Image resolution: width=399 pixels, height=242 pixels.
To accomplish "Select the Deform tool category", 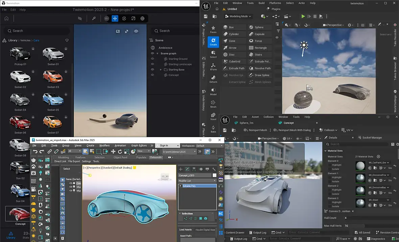I will pos(213,79).
